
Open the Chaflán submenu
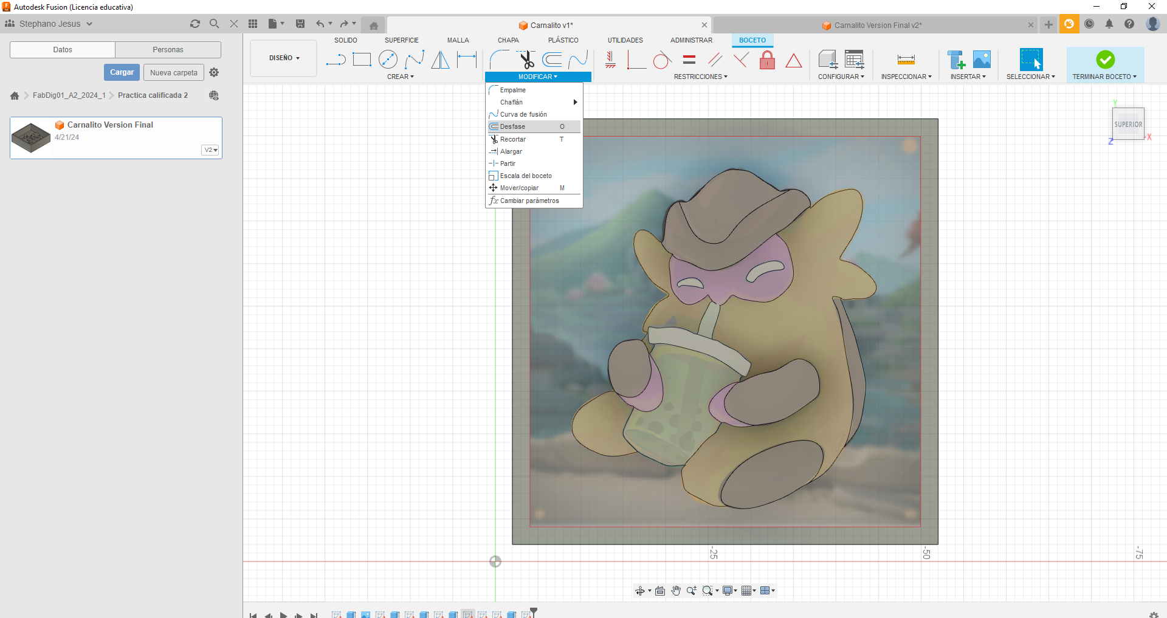534,102
